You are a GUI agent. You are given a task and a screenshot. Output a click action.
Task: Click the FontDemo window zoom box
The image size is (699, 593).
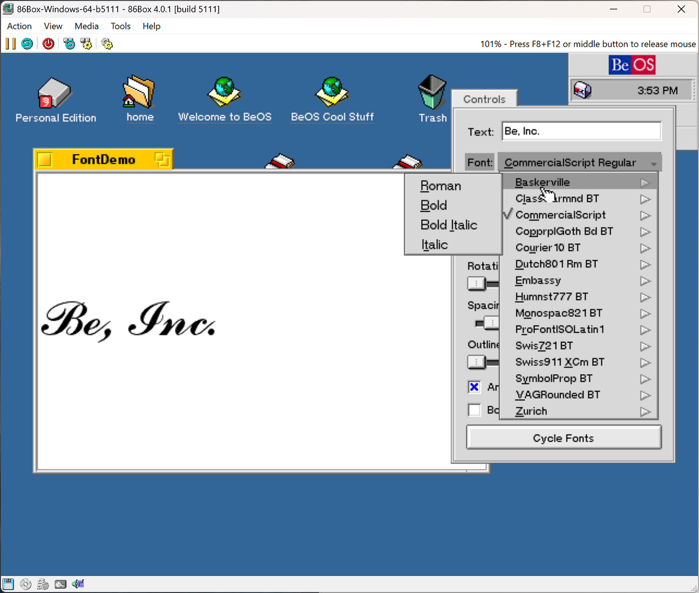[x=162, y=160]
